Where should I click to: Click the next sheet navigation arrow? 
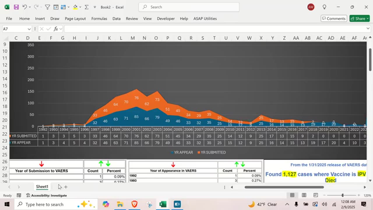19,187
